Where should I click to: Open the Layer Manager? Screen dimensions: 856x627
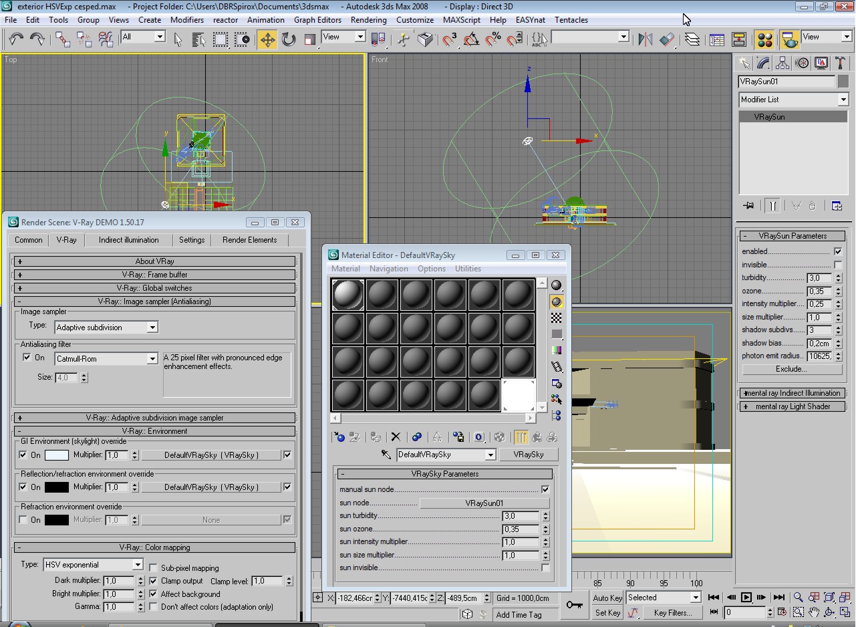692,39
